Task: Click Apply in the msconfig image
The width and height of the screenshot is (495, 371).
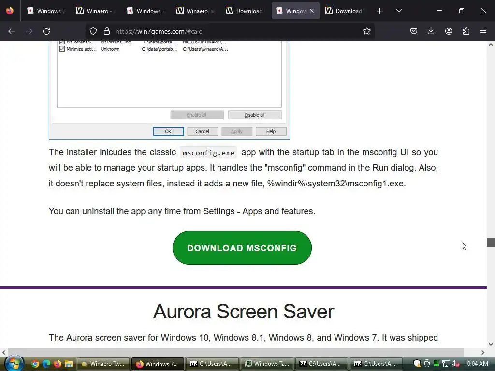Action: (237, 131)
